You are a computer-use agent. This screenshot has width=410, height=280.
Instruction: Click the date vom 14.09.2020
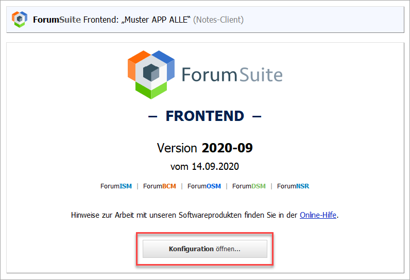pos(204,166)
